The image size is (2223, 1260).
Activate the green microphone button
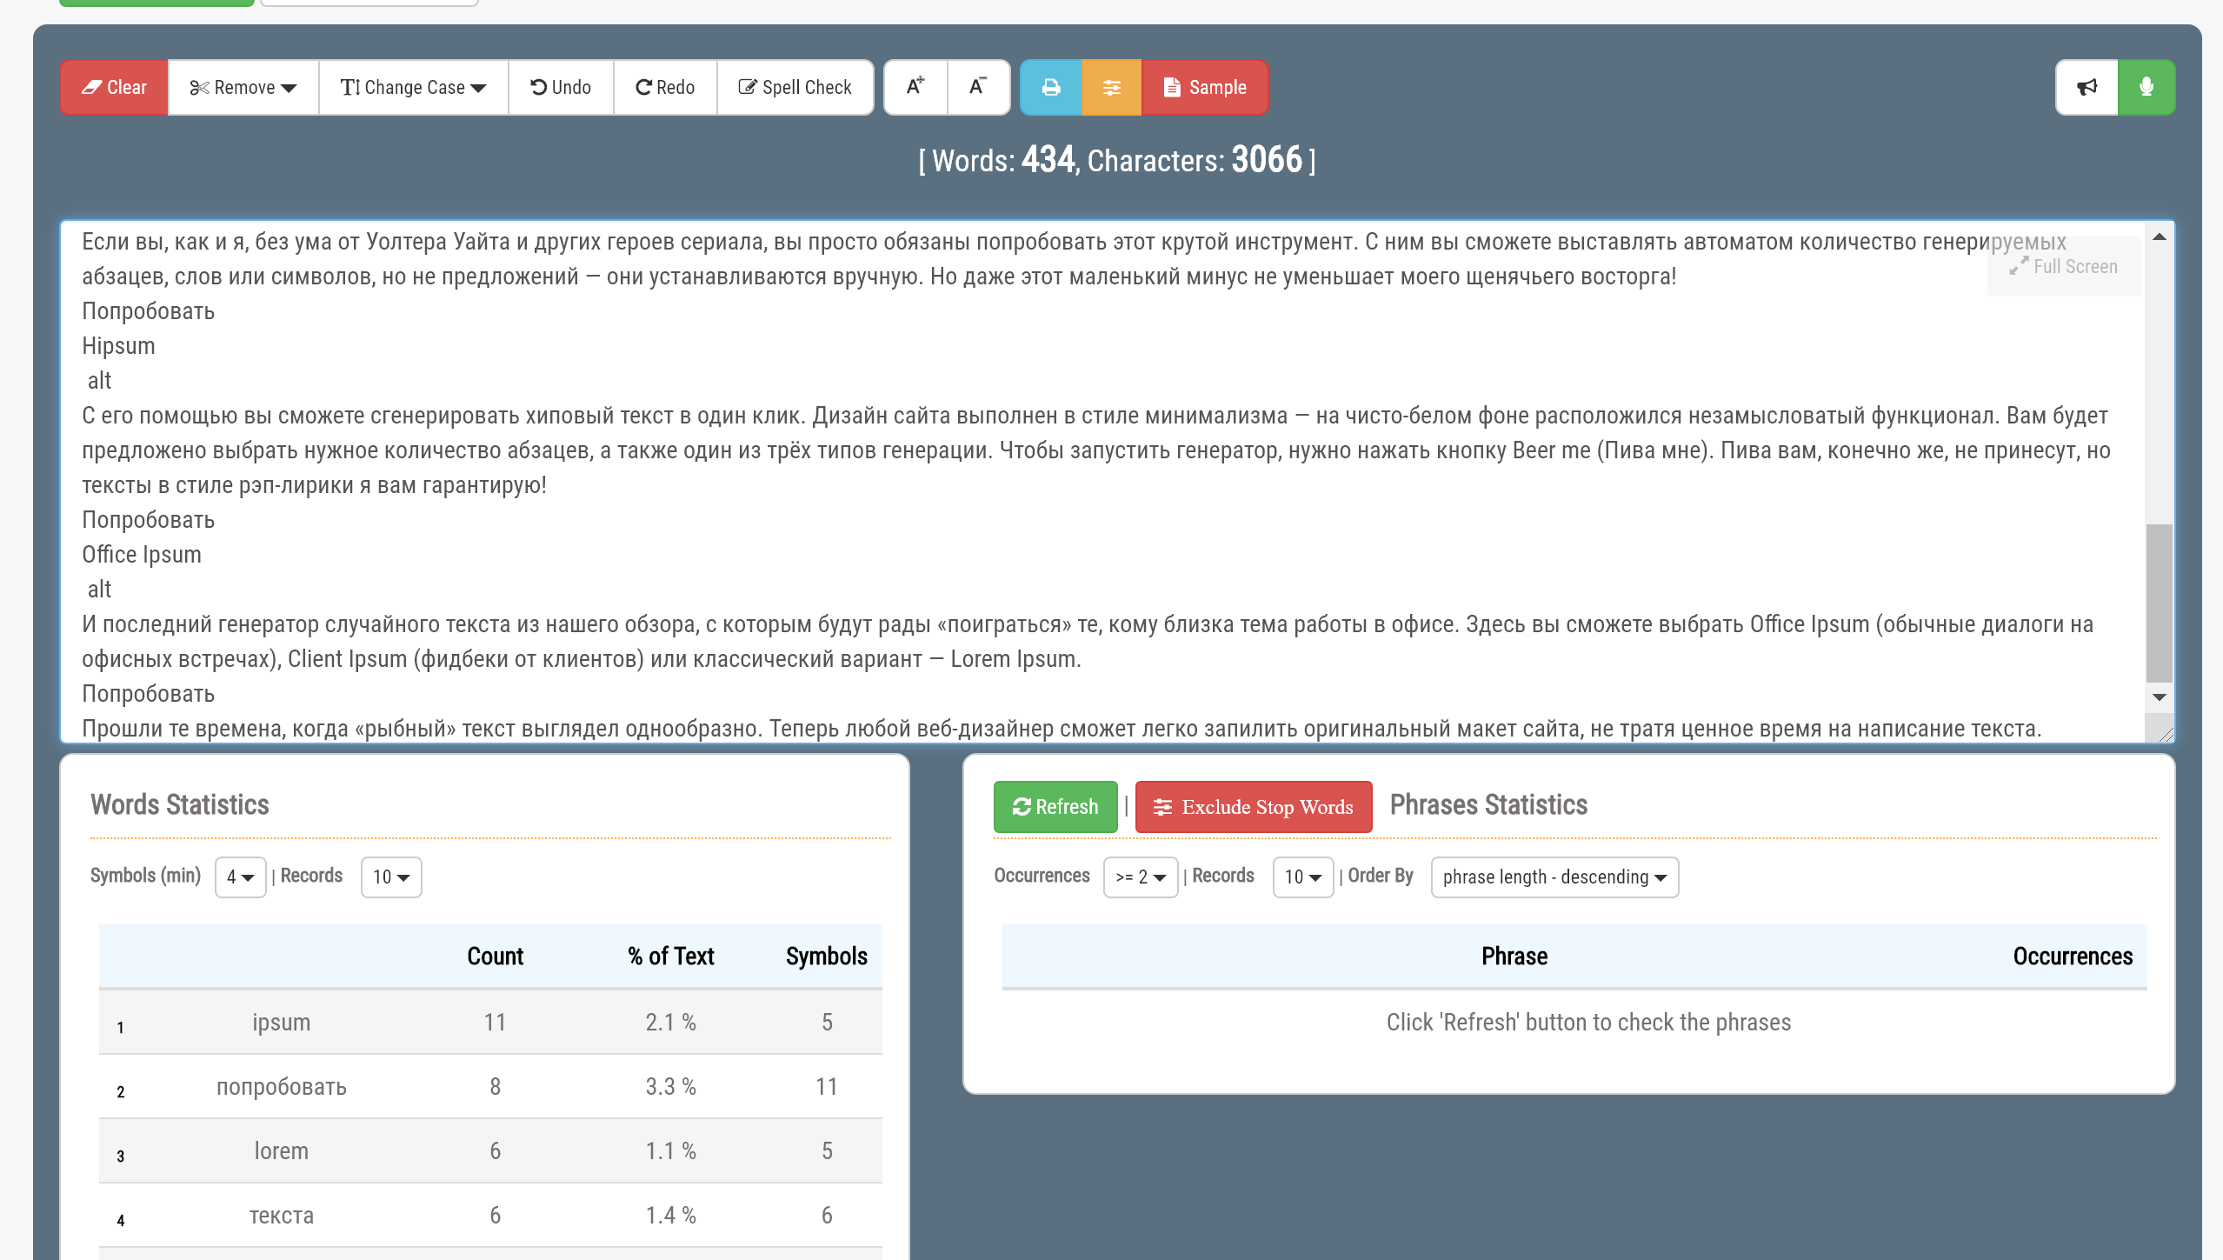2146,87
